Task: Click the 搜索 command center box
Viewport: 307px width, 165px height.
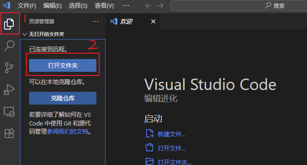Action: (238, 5)
